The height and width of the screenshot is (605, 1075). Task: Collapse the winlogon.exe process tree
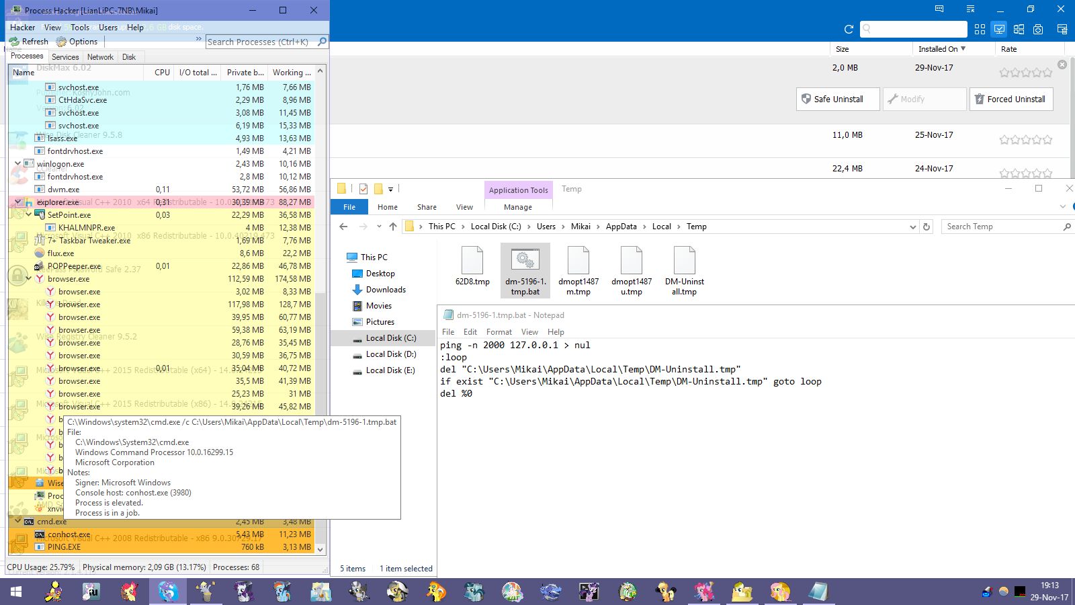17,163
